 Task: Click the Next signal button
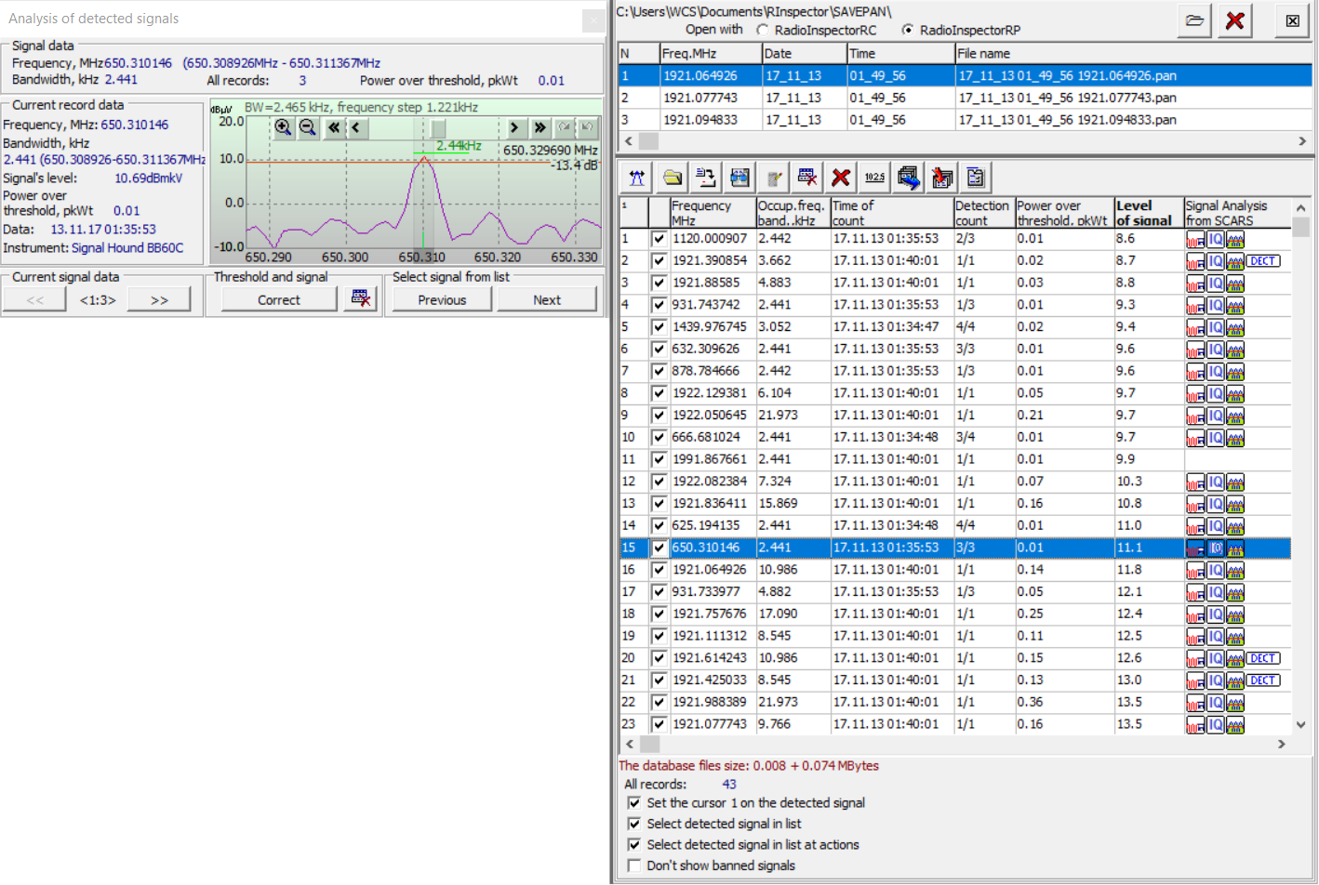pos(547,299)
